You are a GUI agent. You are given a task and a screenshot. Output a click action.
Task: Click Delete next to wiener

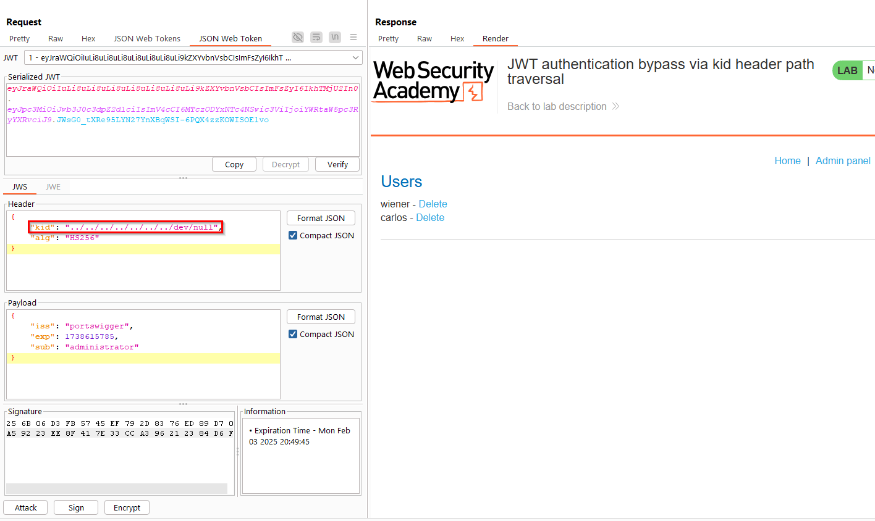point(433,204)
